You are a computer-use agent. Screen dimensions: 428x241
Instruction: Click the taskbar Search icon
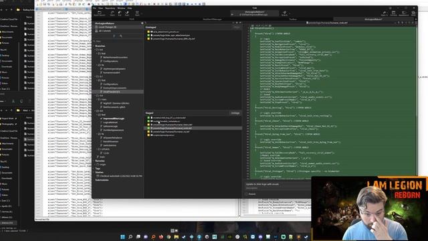pyautogui.click(x=130, y=236)
